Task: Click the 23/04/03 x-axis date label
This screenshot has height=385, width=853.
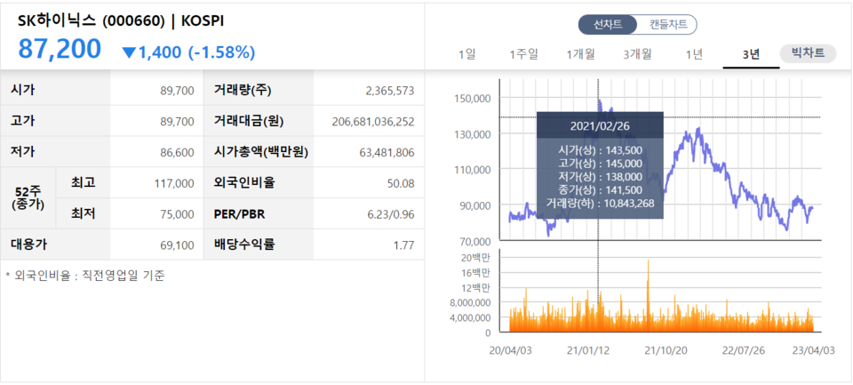Action: click(812, 350)
